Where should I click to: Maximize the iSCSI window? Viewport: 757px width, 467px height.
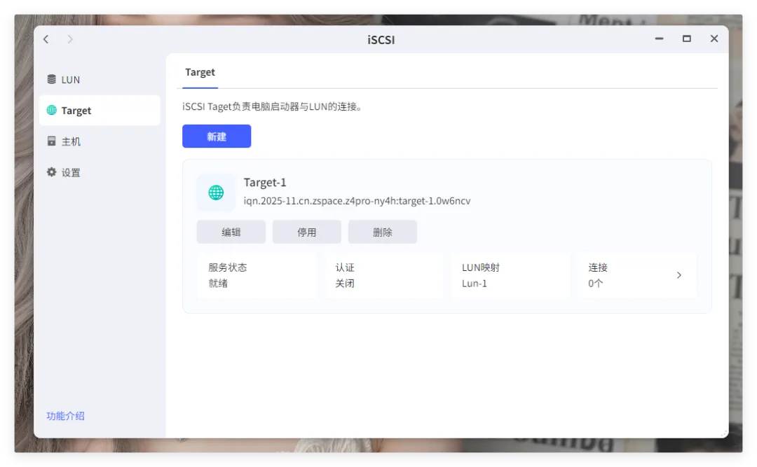tap(686, 39)
